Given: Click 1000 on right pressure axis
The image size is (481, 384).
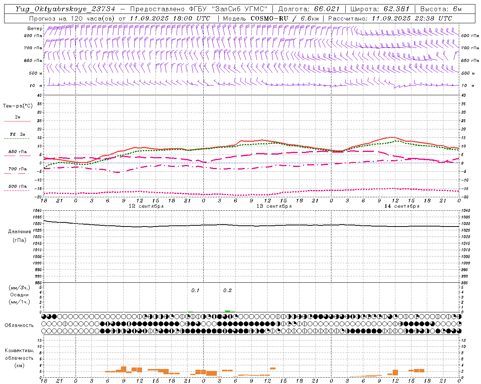Looking at the screenshot, I should pos(466,263).
